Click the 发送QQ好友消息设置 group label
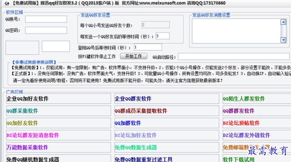291x162 pixels. (x=211, y=15)
